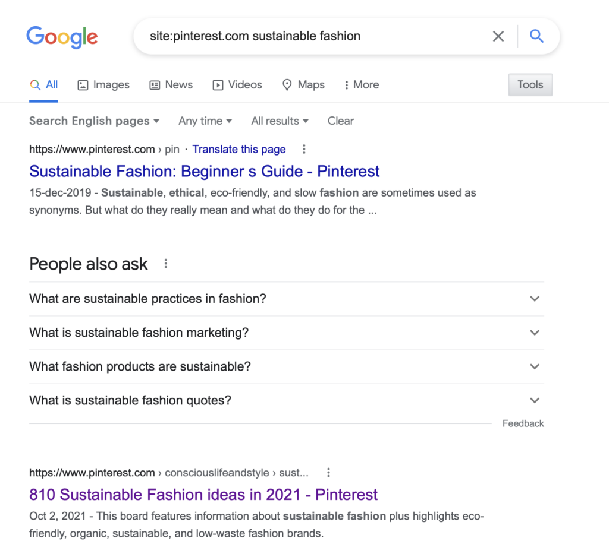The image size is (609, 560).
Task: Open the three-dot menu next to People also ask
Action: point(166,263)
